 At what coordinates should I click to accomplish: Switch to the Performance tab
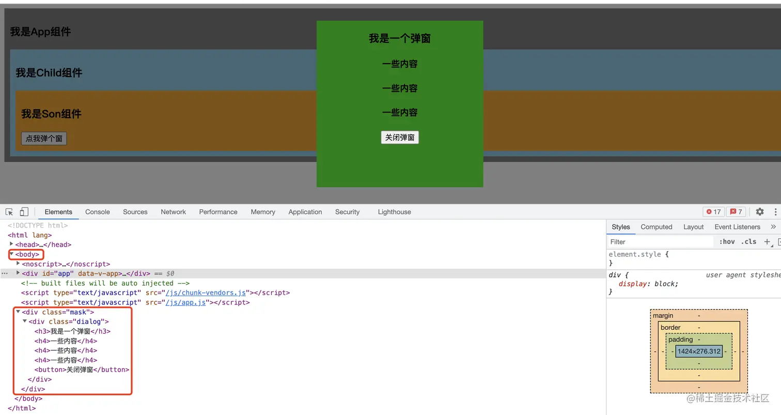218,212
